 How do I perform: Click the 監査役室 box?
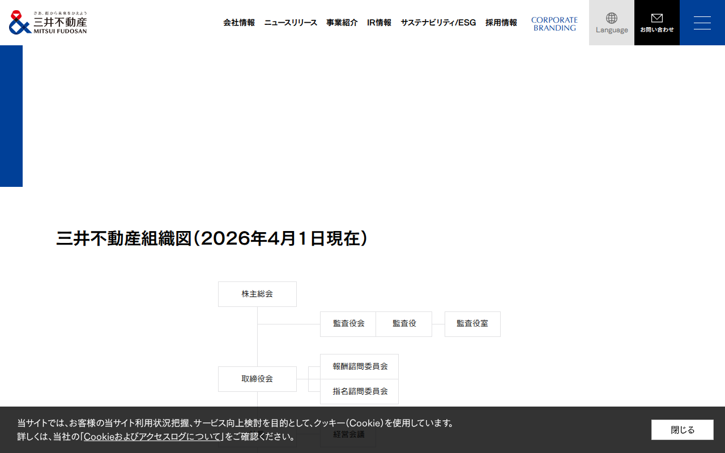coord(472,324)
